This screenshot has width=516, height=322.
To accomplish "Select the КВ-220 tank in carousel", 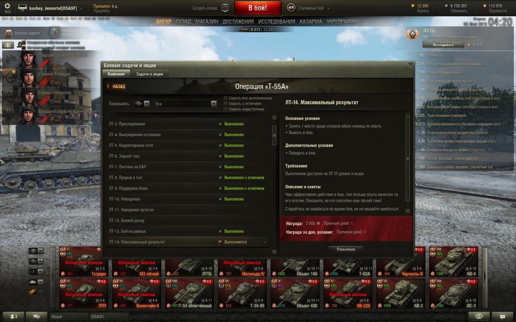I will [x=348, y=294].
